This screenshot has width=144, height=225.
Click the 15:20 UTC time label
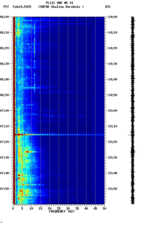click(x=113, y=142)
